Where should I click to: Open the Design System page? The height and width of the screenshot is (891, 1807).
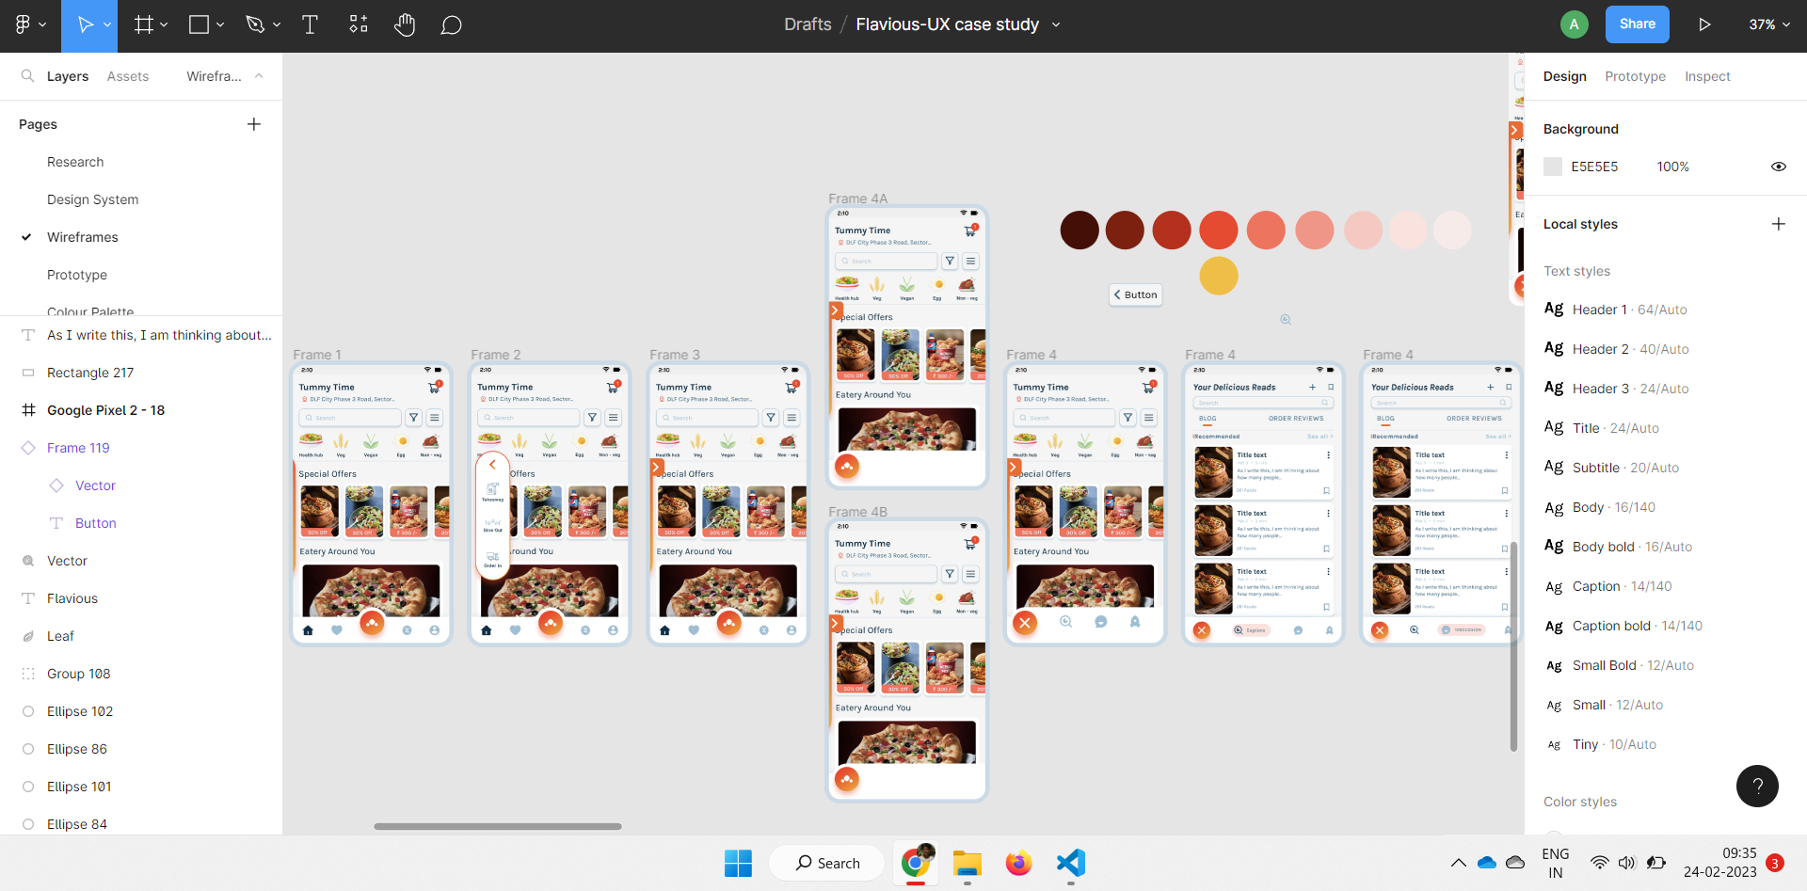click(x=92, y=199)
